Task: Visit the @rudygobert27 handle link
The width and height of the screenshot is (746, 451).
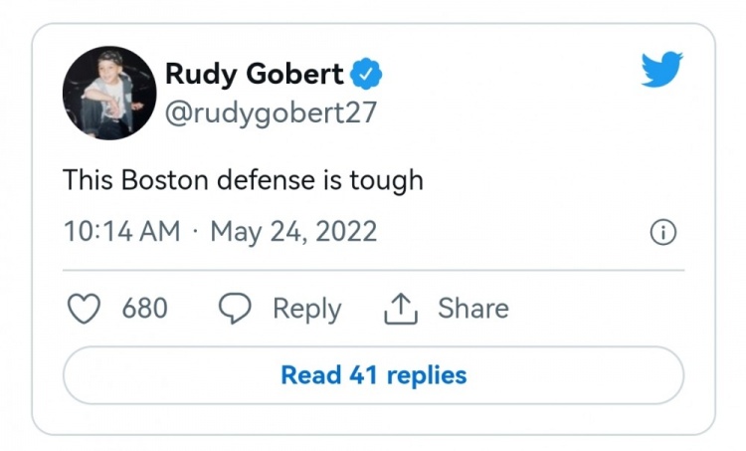Action: 271,113
